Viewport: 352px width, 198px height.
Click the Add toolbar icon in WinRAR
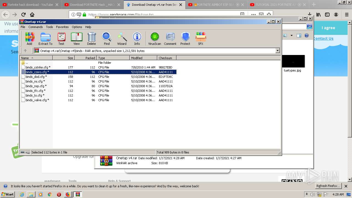(29, 38)
